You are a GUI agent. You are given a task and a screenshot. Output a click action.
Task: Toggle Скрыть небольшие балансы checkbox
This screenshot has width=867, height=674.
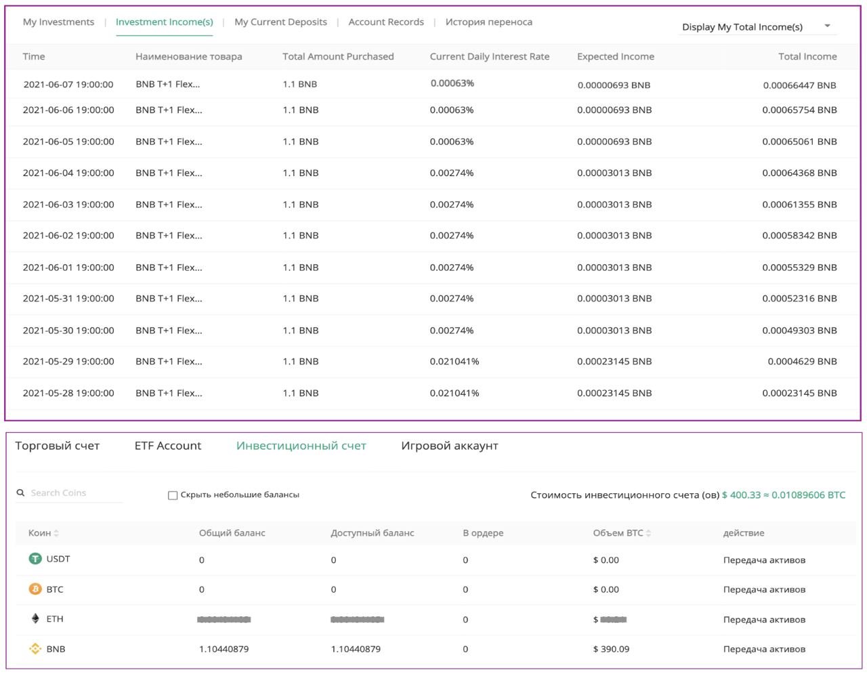coord(173,495)
